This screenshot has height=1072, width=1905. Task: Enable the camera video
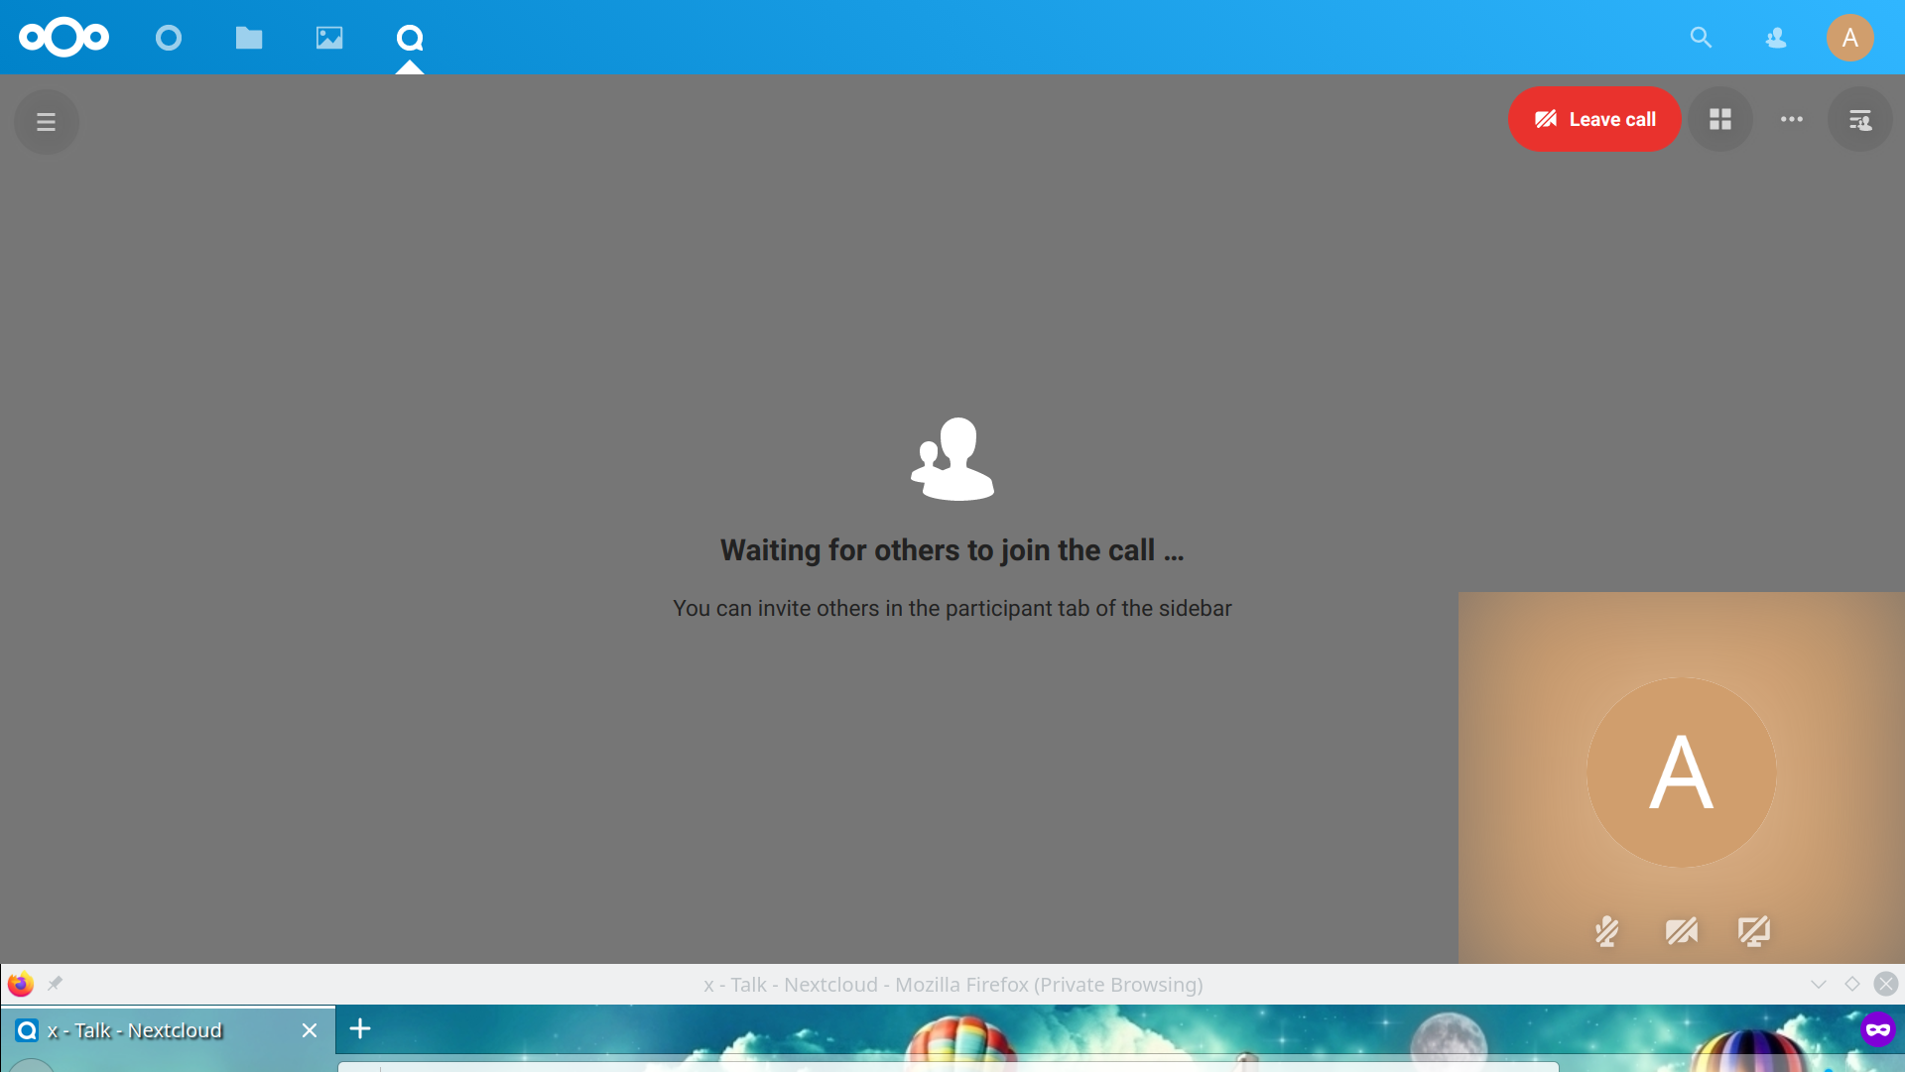click(x=1682, y=931)
